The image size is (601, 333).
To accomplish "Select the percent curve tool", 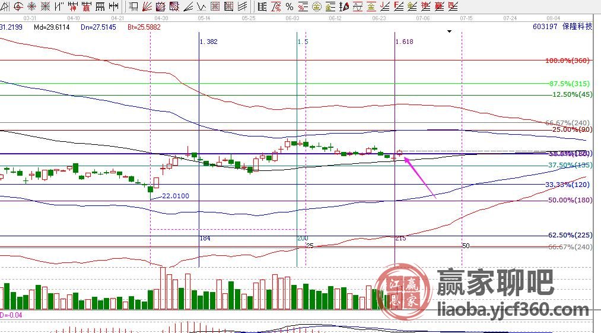I will [x=276, y=6].
